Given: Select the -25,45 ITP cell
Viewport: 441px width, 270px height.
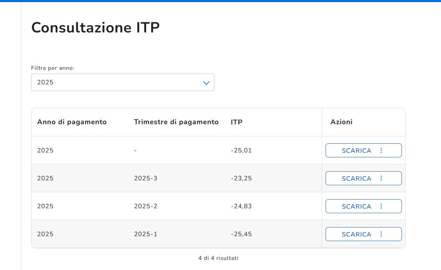Looking at the screenshot, I should point(241,234).
